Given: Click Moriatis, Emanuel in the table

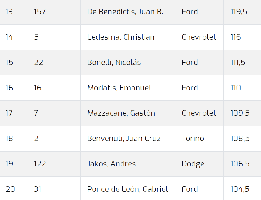Looking at the screenshot, I should [x=119, y=88].
